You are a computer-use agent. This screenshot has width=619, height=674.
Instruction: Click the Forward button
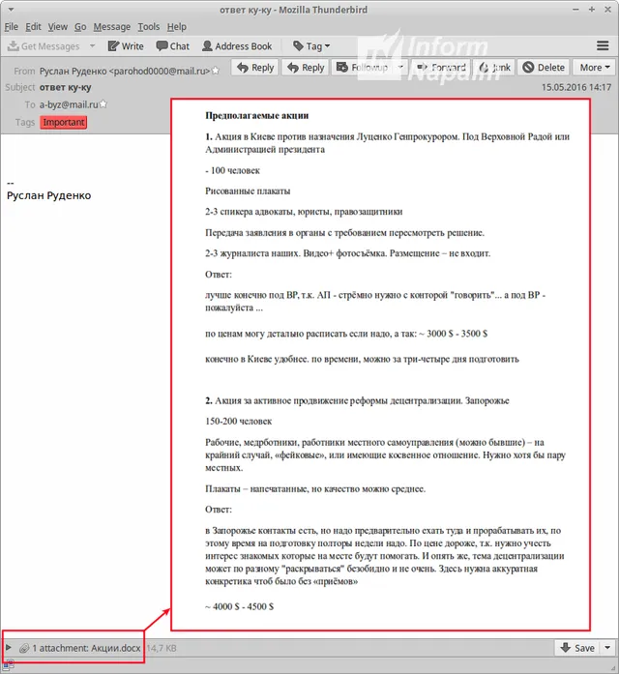(440, 68)
